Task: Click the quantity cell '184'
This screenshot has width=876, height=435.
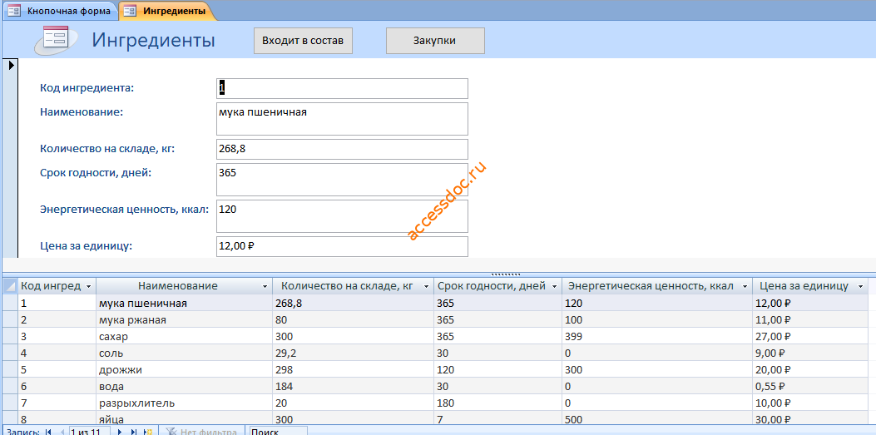Action: (353, 386)
